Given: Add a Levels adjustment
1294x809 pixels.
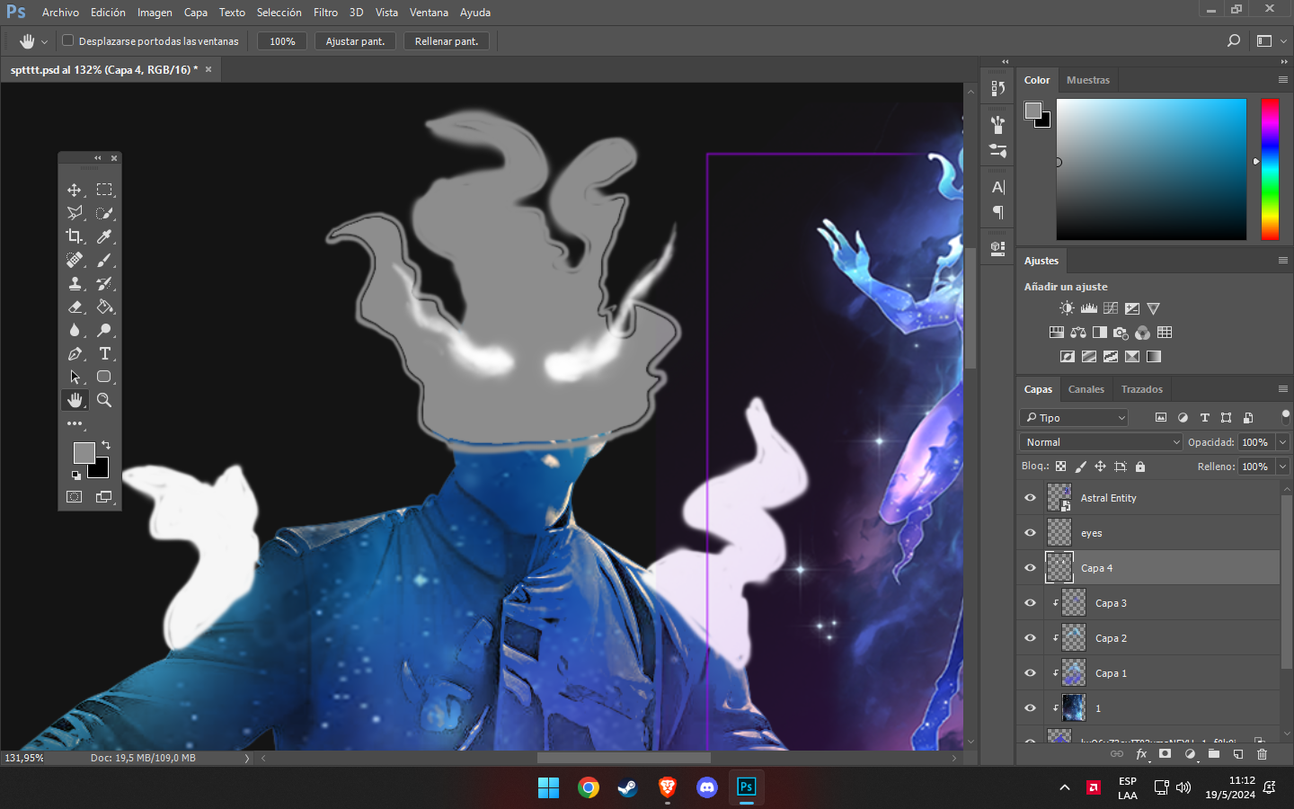Looking at the screenshot, I should pos(1089,308).
